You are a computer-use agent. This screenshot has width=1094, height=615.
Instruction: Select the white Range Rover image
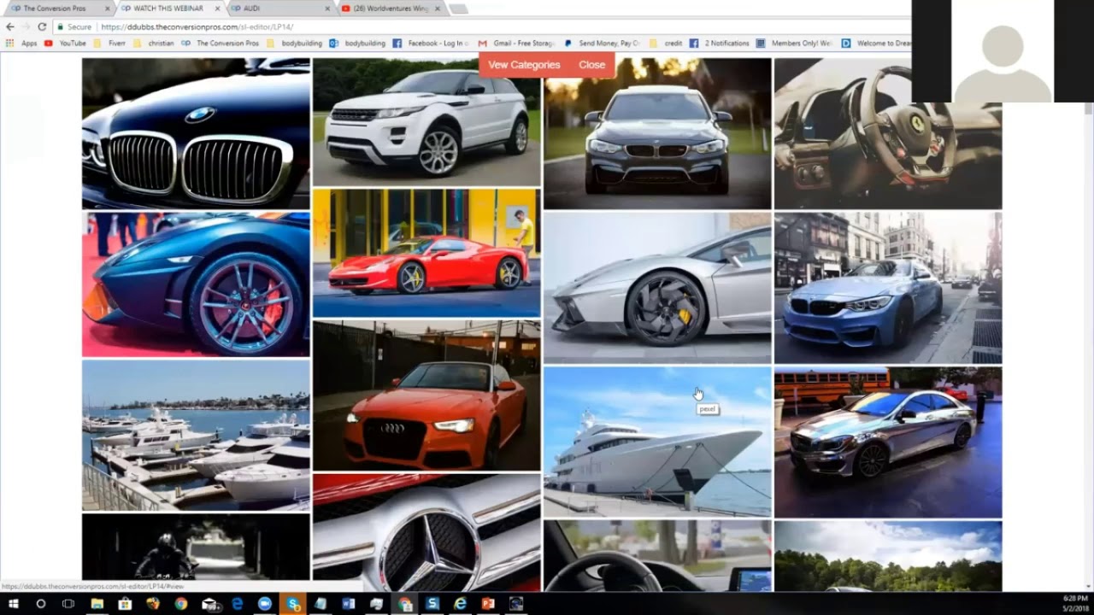pyautogui.click(x=426, y=122)
